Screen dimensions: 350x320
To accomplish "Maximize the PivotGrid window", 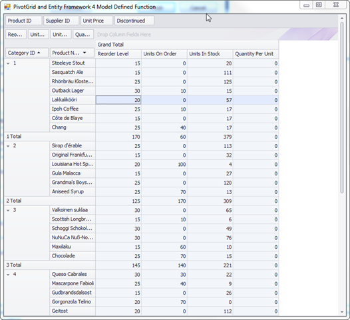I will point(319,5).
